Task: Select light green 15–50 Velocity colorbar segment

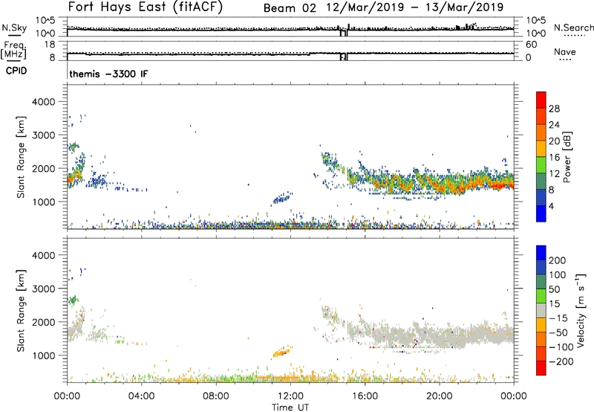Action: point(541,296)
